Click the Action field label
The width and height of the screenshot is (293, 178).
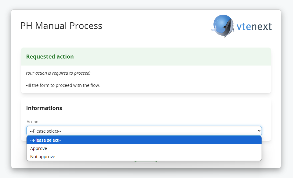point(33,122)
